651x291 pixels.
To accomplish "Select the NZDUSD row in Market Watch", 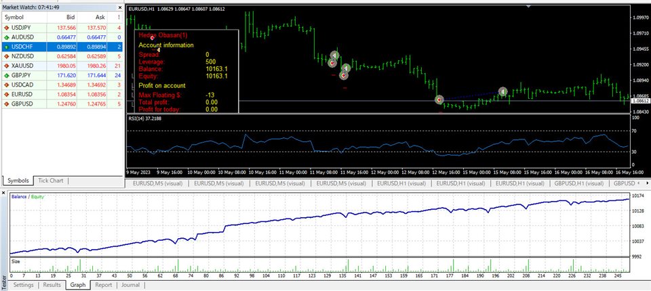I will click(24, 57).
